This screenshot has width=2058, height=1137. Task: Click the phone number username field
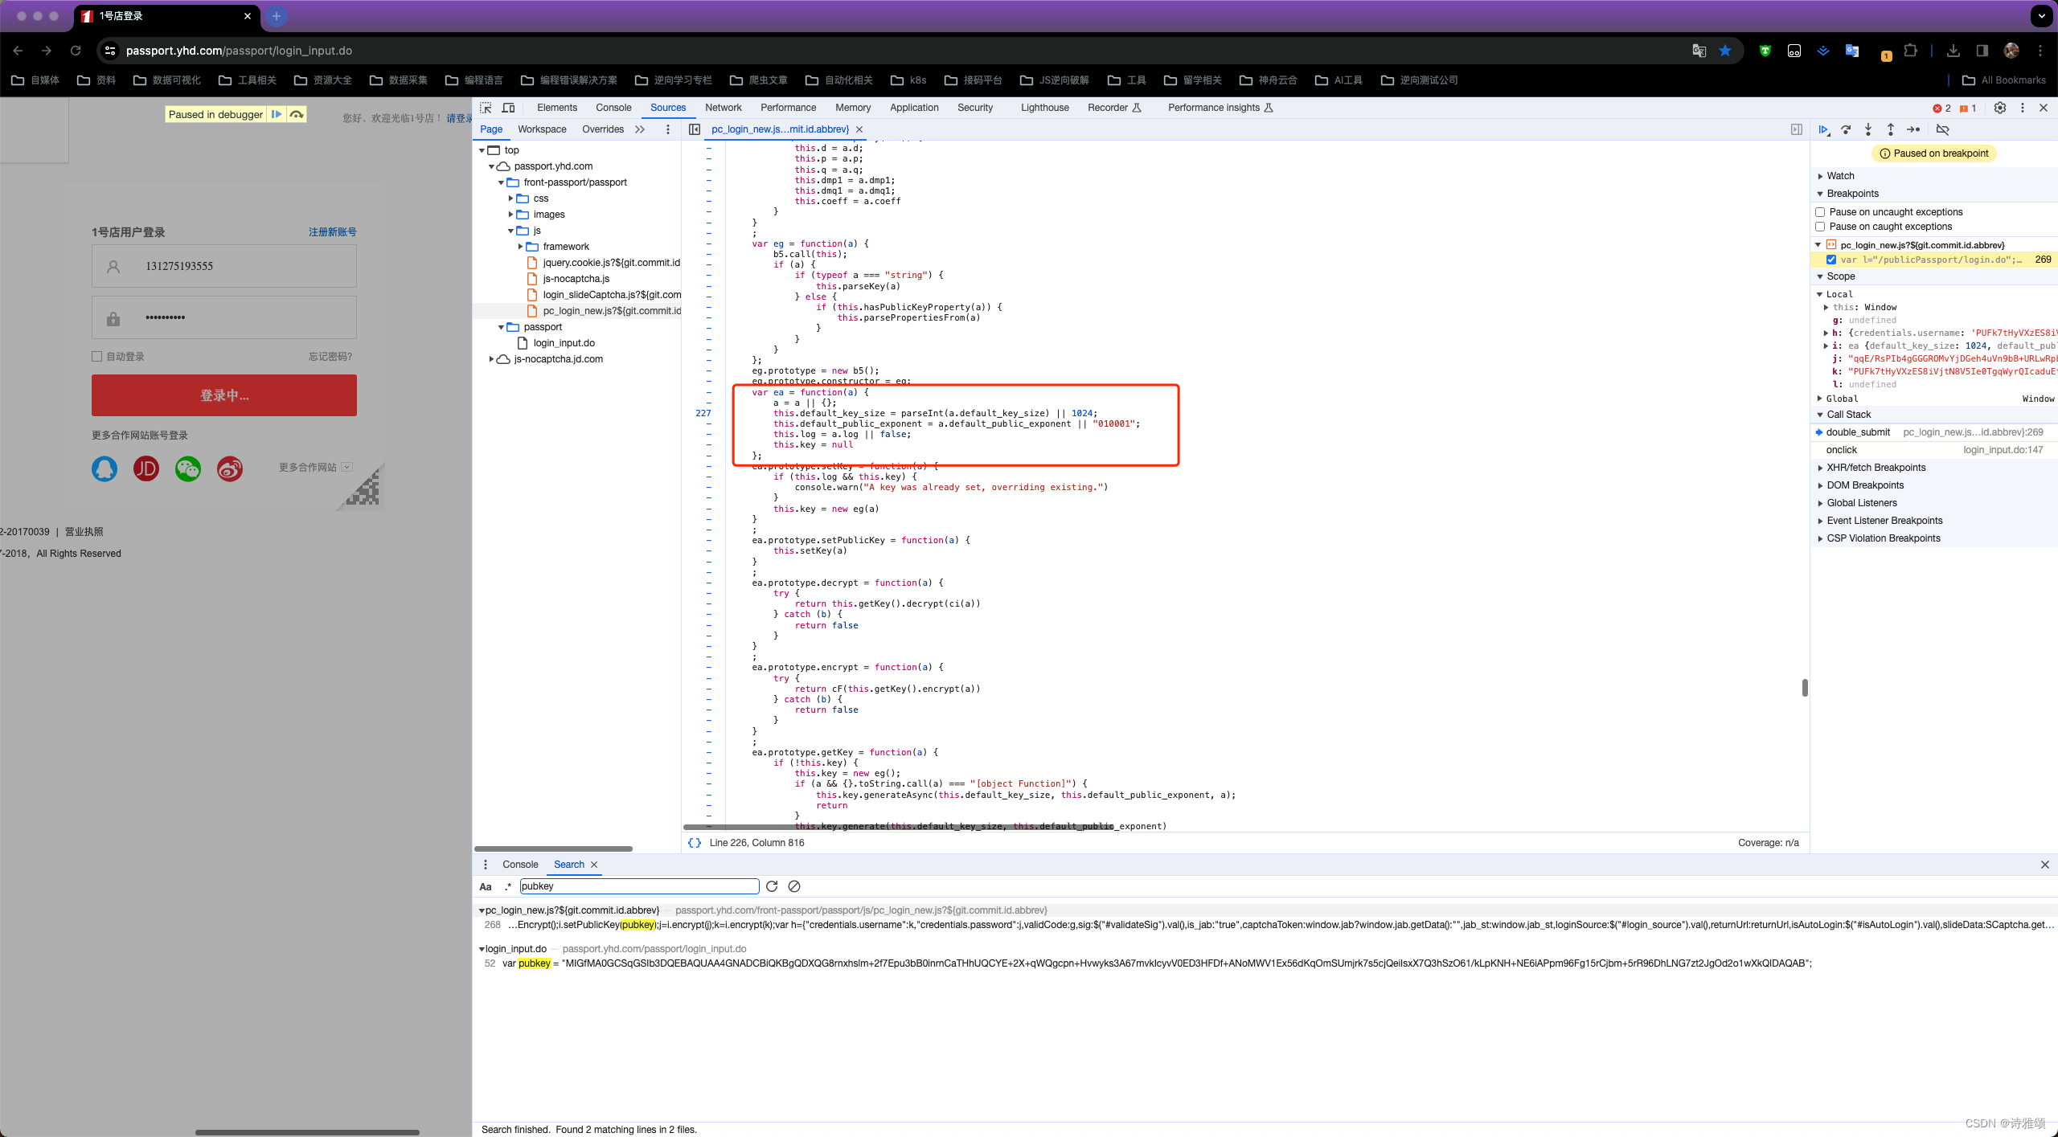pyautogui.click(x=224, y=266)
